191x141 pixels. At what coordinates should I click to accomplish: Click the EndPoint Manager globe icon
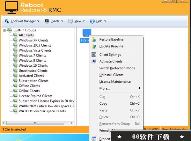point(7,21)
